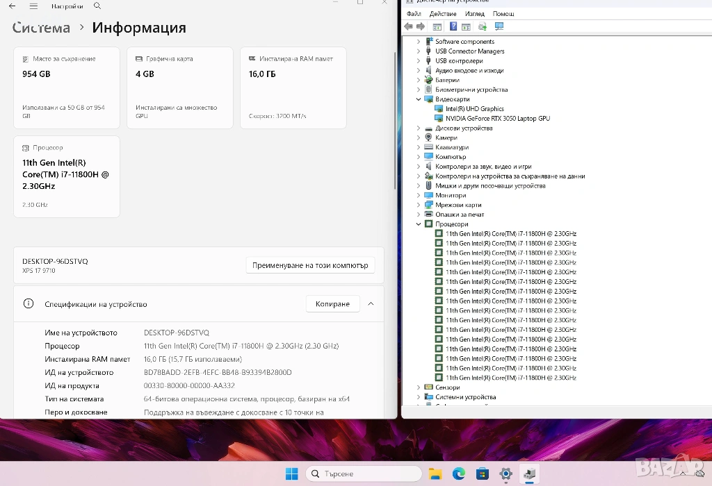Click the Help question mark toolbar icon
This screenshot has width=712, height=486.
click(453, 26)
